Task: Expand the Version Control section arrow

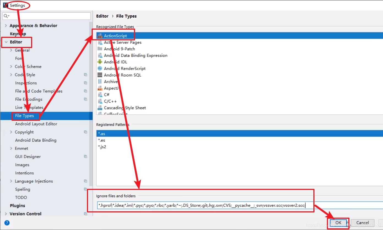Action: [6, 214]
